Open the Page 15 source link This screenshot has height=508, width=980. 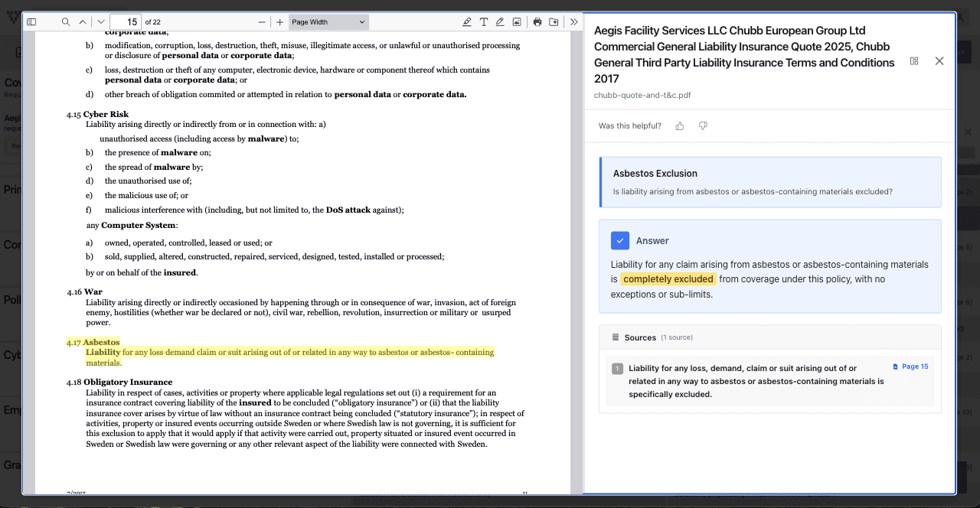(911, 366)
